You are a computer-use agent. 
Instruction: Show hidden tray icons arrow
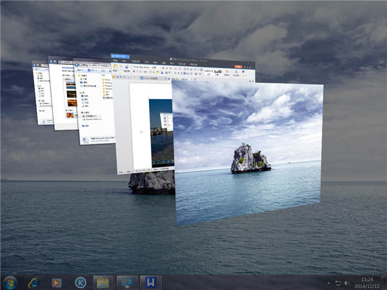pyautogui.click(x=329, y=283)
